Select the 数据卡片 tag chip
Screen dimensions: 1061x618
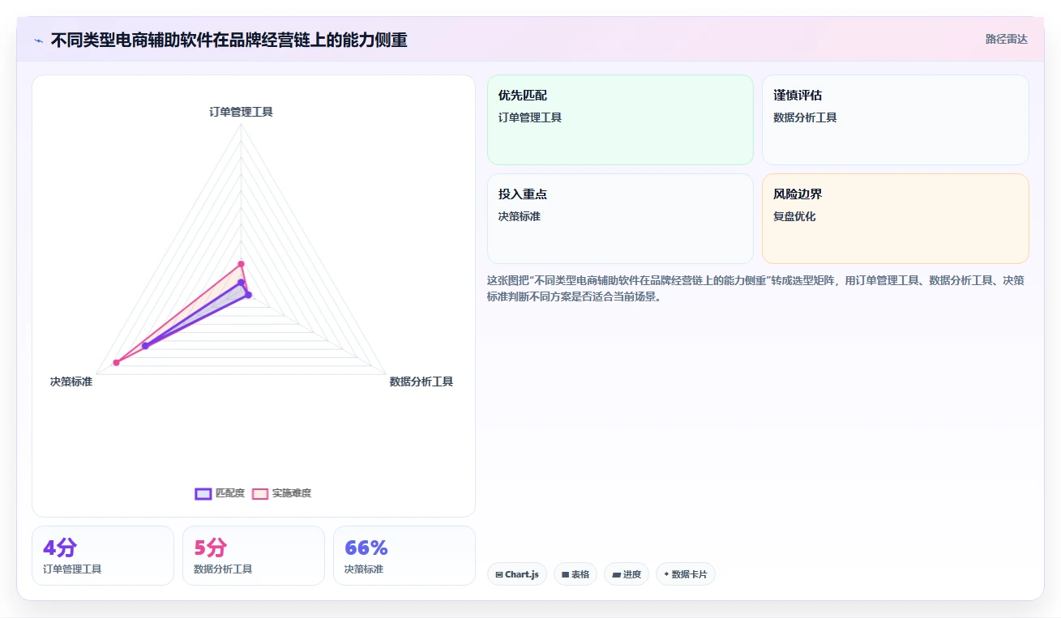[686, 574]
